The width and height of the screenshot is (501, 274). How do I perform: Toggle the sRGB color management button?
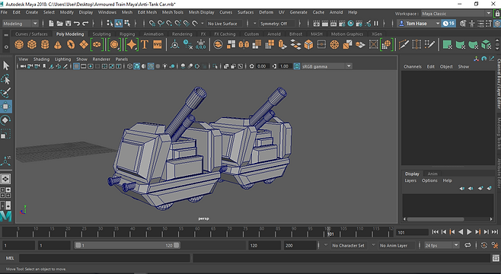tap(297, 66)
